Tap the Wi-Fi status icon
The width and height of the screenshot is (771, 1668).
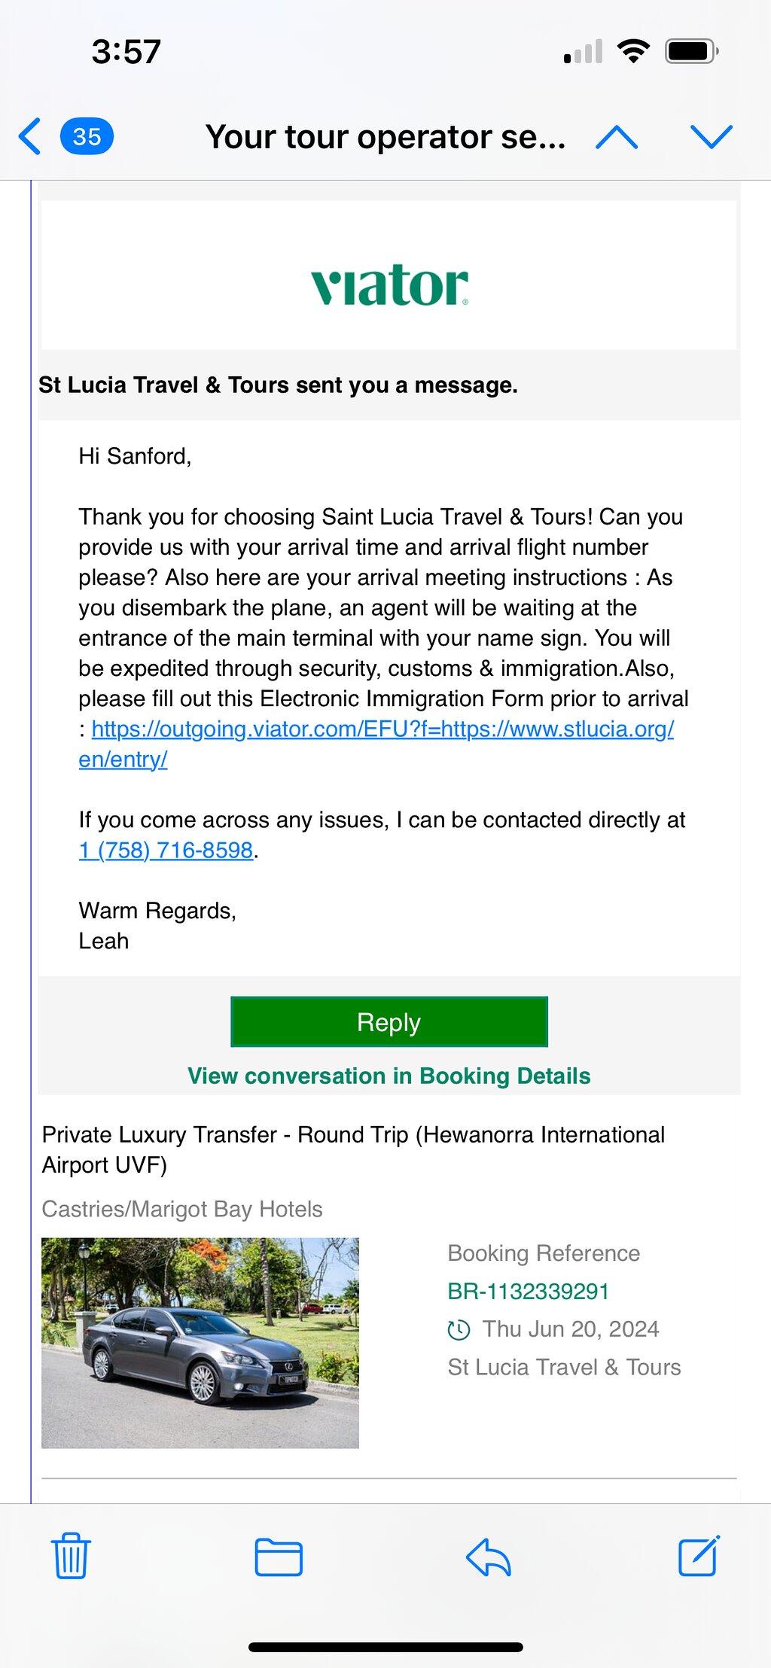pyautogui.click(x=633, y=51)
